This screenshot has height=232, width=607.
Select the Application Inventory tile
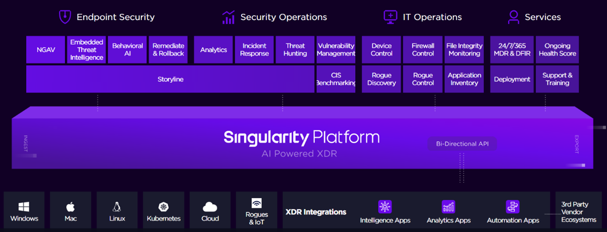464,79
